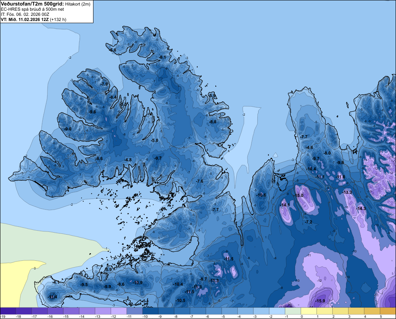Viewport: 396px width, 319px height.
Task: Select the legend swatch between -8 and -7
Action: pyautogui.click(x=182, y=311)
